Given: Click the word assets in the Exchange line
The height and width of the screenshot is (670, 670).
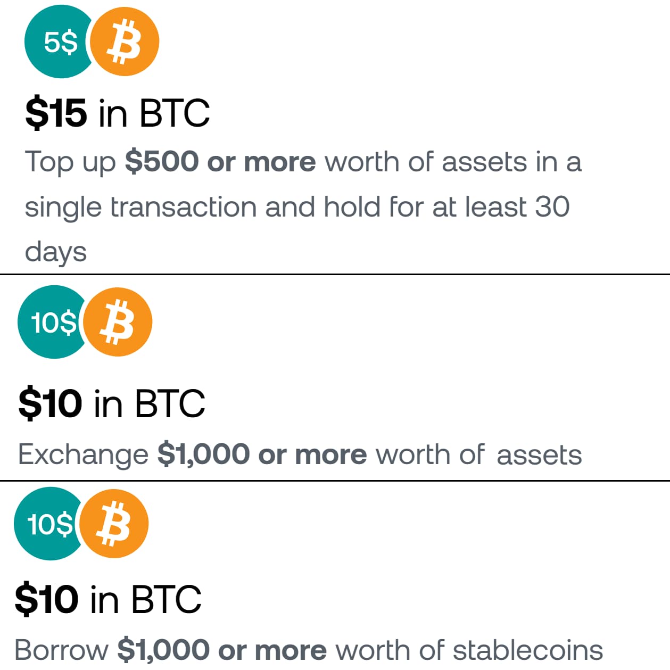Looking at the screenshot, I should coord(539,455).
